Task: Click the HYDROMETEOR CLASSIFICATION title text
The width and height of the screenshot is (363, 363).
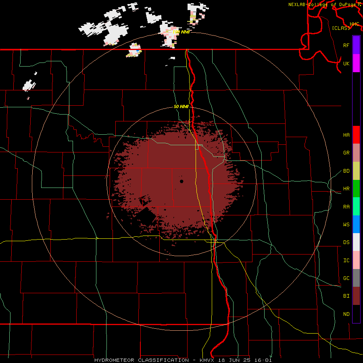Action: tap(142, 360)
